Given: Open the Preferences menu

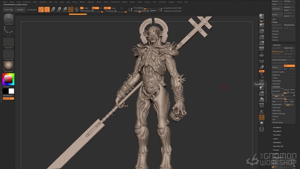Looking at the screenshot, I should 115,2.
